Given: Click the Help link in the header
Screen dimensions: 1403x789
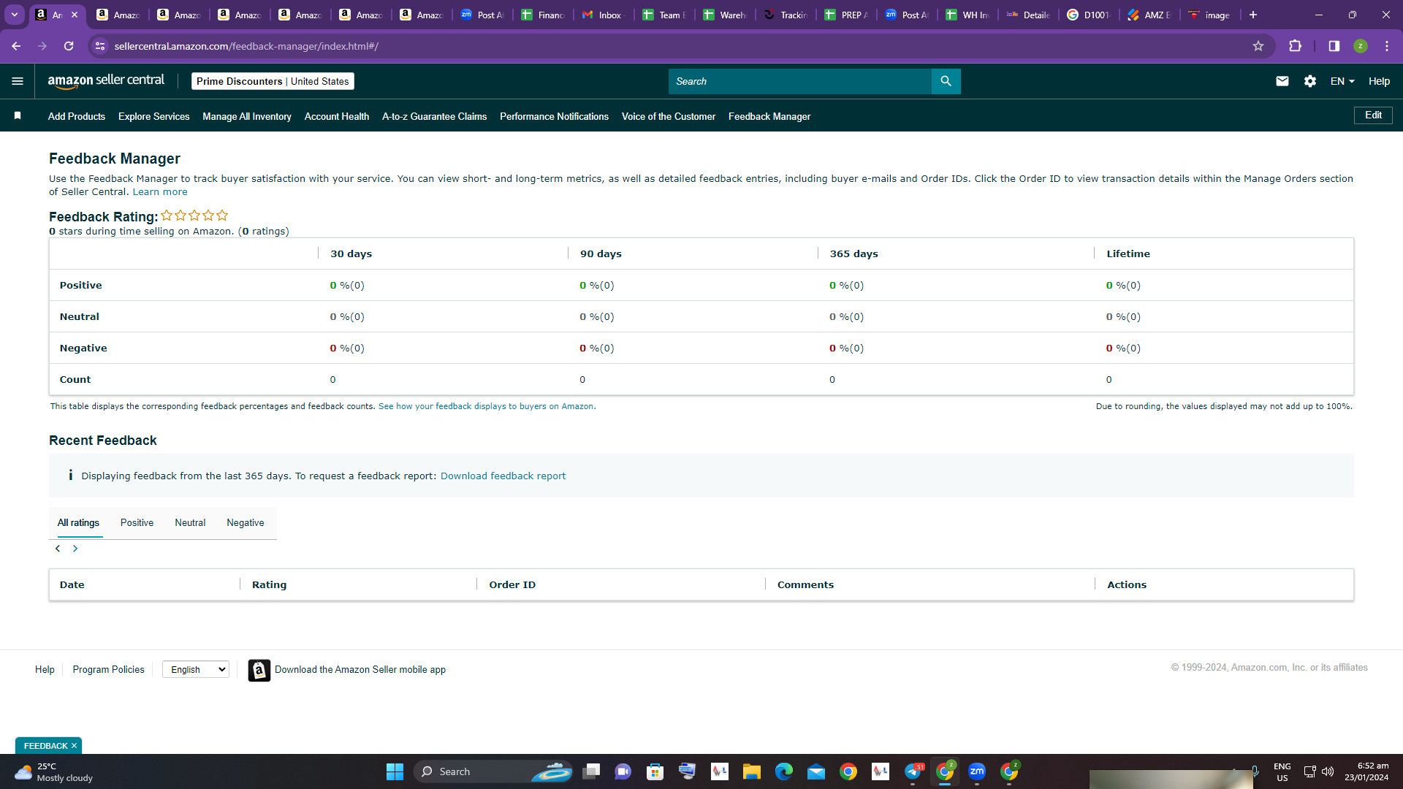Looking at the screenshot, I should (x=1379, y=81).
